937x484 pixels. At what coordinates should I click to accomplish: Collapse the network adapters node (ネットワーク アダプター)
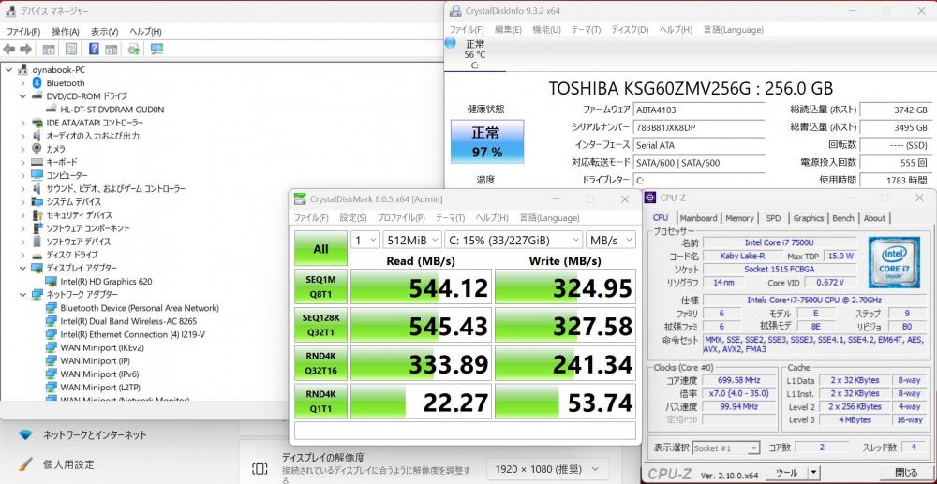(x=22, y=294)
